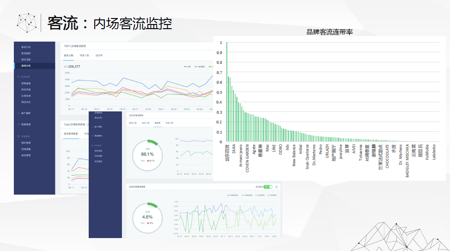This screenshot has width=450, height=251.
Task: Click the CHOCOOLATE axis label
Action: tap(387, 156)
